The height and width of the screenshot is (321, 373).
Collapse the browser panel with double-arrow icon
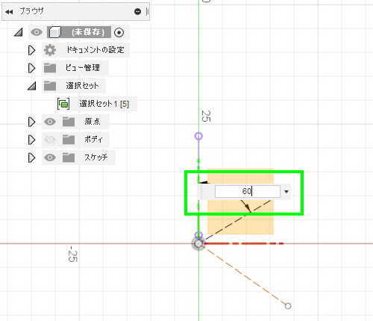[x=9, y=12]
